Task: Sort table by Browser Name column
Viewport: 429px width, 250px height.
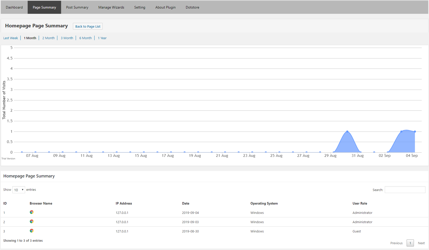Action: point(41,203)
